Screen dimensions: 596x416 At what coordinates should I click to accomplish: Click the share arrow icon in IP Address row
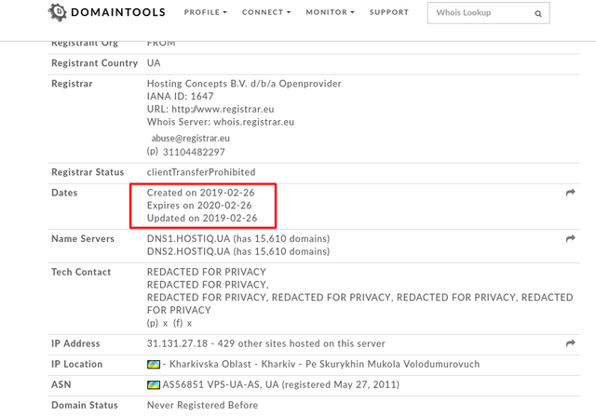[570, 343]
